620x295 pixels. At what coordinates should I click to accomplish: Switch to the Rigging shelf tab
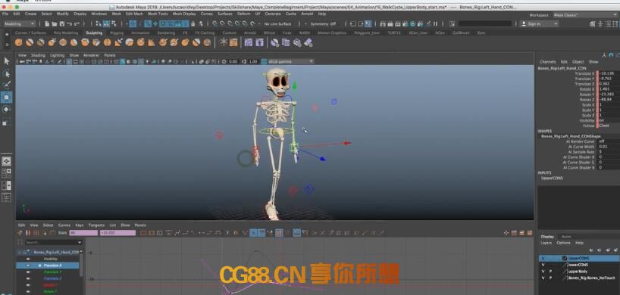[117, 33]
